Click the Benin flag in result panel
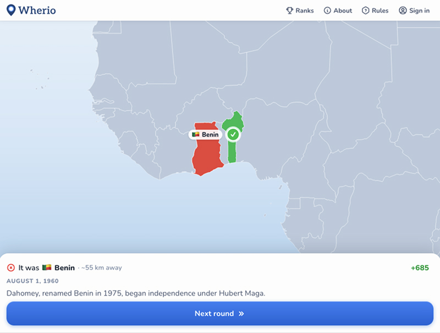The height and width of the screenshot is (333, 440). click(47, 268)
